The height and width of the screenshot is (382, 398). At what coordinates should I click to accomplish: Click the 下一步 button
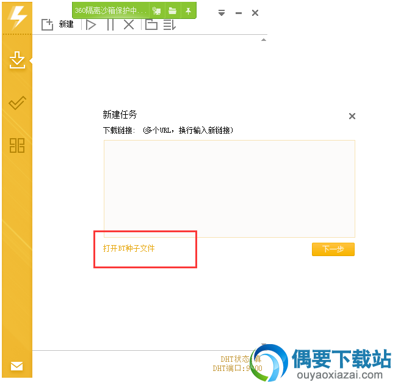pyautogui.click(x=333, y=249)
